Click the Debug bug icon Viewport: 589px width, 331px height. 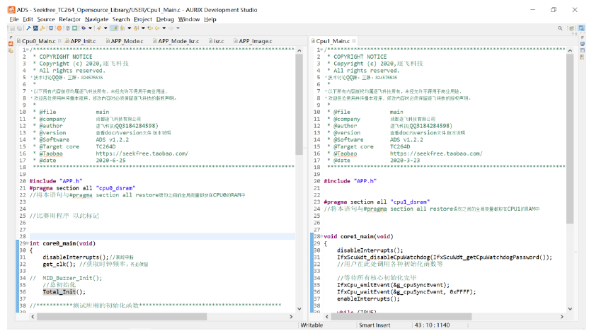(84, 28)
